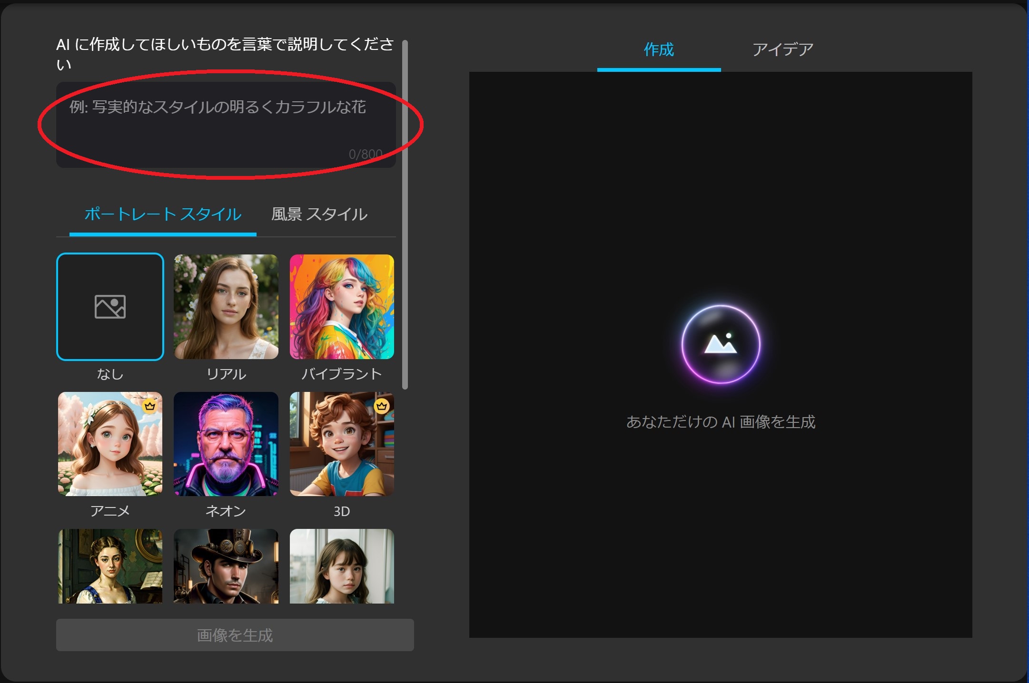Click the glowing AI image generation icon

pyautogui.click(x=721, y=344)
